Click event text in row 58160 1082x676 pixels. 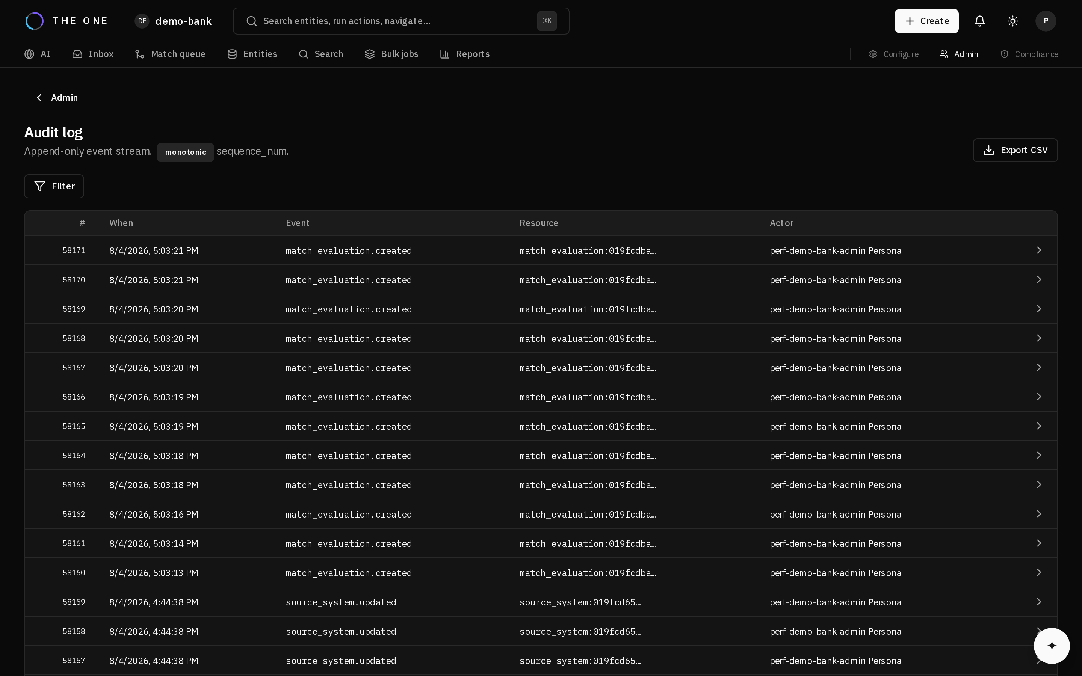(x=349, y=573)
